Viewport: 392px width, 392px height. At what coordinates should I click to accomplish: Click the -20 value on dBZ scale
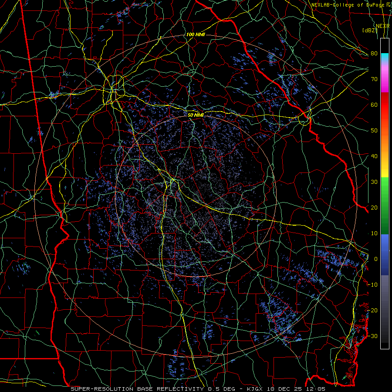[372, 311]
